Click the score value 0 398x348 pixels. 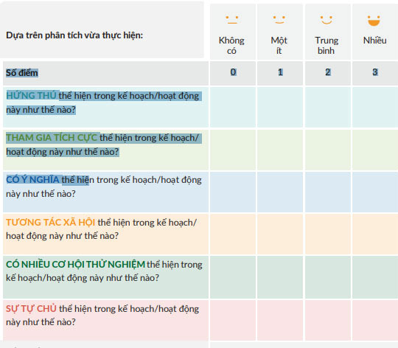tap(233, 72)
